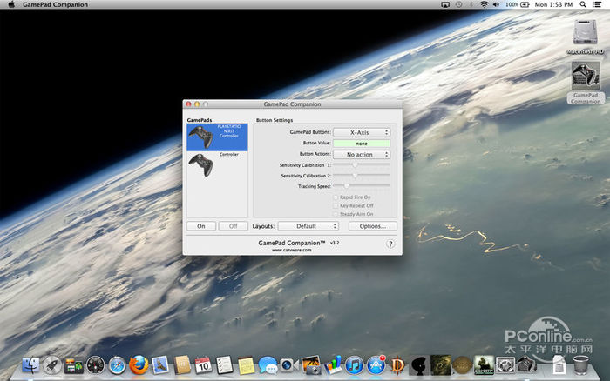Viewport: 610px width, 381px height.
Task: Expand the GamePad Buttons X-Axis dropdown
Action: point(362,132)
